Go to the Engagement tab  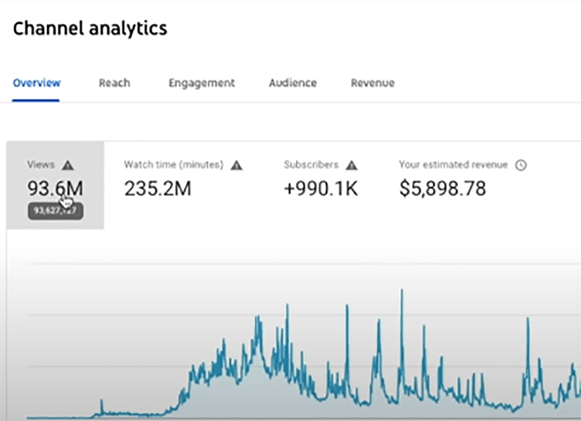pyautogui.click(x=202, y=83)
